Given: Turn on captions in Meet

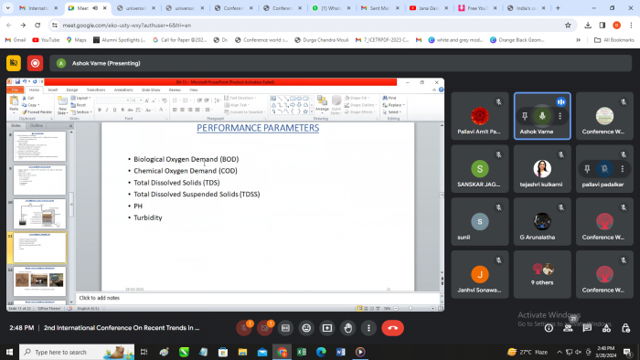Looking at the screenshot, I should pyautogui.click(x=285, y=328).
